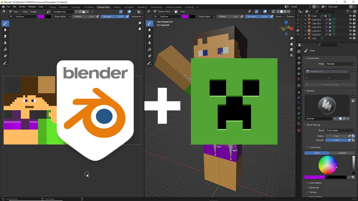
Task: Expand the Advanced panel in brush properties
Action: point(314,188)
